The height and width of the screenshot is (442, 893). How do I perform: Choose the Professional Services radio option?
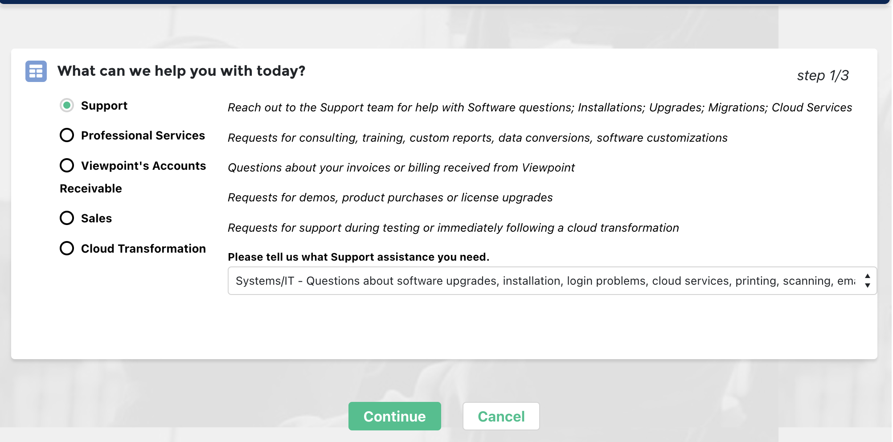[67, 135]
